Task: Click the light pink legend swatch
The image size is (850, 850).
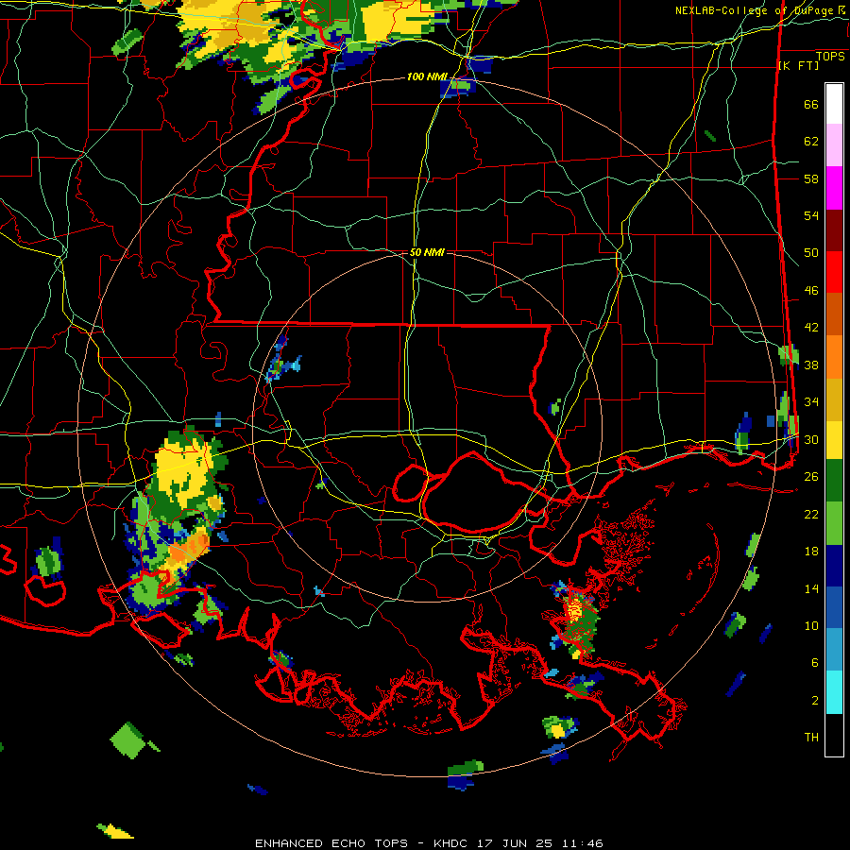Action: (x=834, y=145)
